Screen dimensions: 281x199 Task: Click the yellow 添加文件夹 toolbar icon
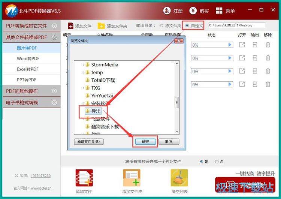tap(101, 26)
